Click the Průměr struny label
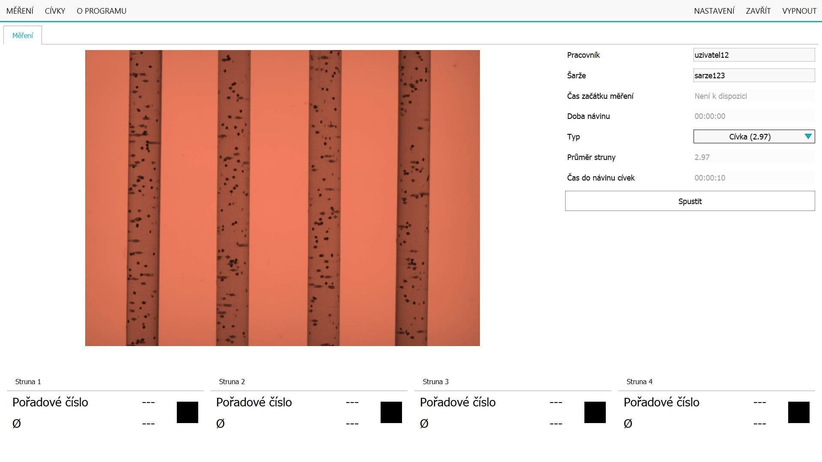Image resolution: width=822 pixels, height=462 pixels. 591,157
